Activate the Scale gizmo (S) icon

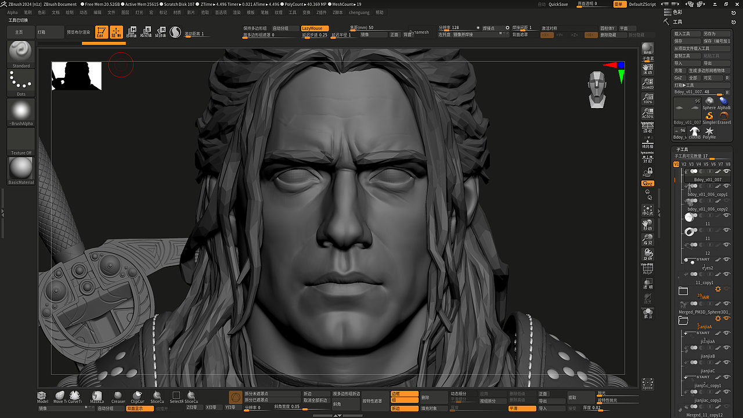(147, 32)
